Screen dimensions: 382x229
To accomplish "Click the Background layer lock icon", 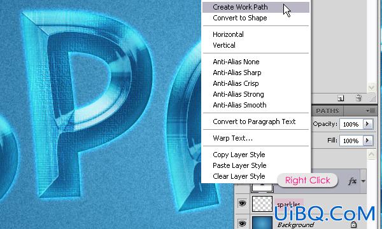I will tap(354, 225).
